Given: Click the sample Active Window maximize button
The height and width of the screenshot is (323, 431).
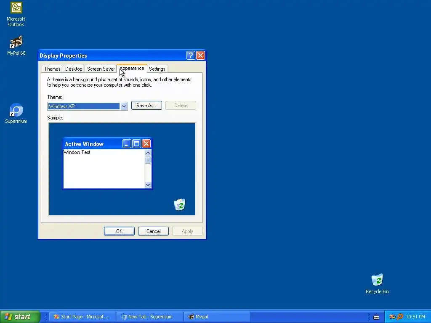Looking at the screenshot, I should (x=136, y=144).
